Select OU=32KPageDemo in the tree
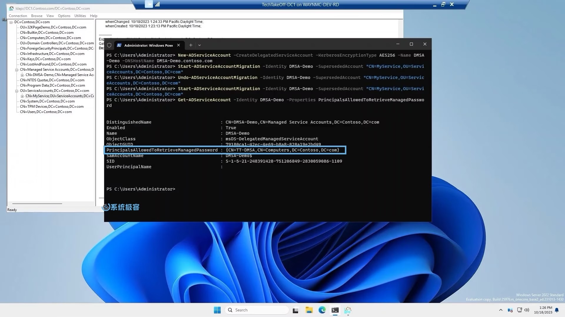The image size is (565, 317). point(53,27)
